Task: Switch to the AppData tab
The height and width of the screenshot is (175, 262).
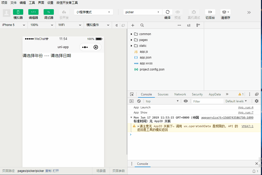Action: click(215, 94)
